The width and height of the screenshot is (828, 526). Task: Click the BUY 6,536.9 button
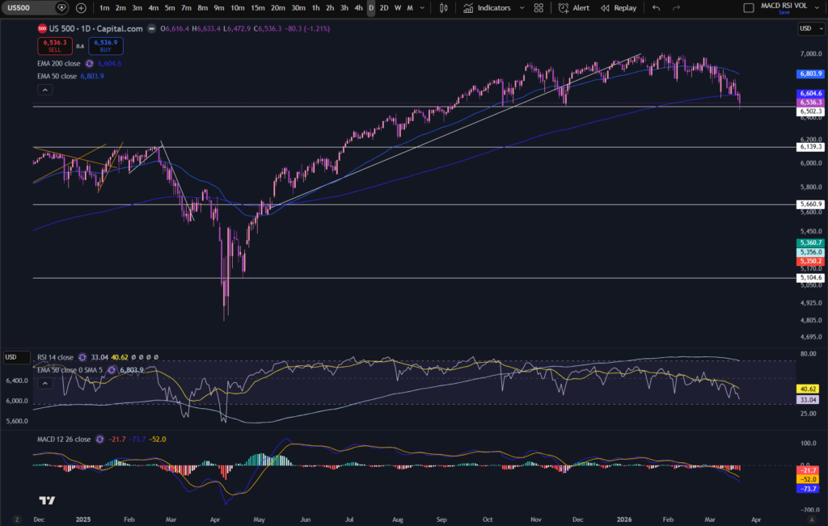(106, 46)
